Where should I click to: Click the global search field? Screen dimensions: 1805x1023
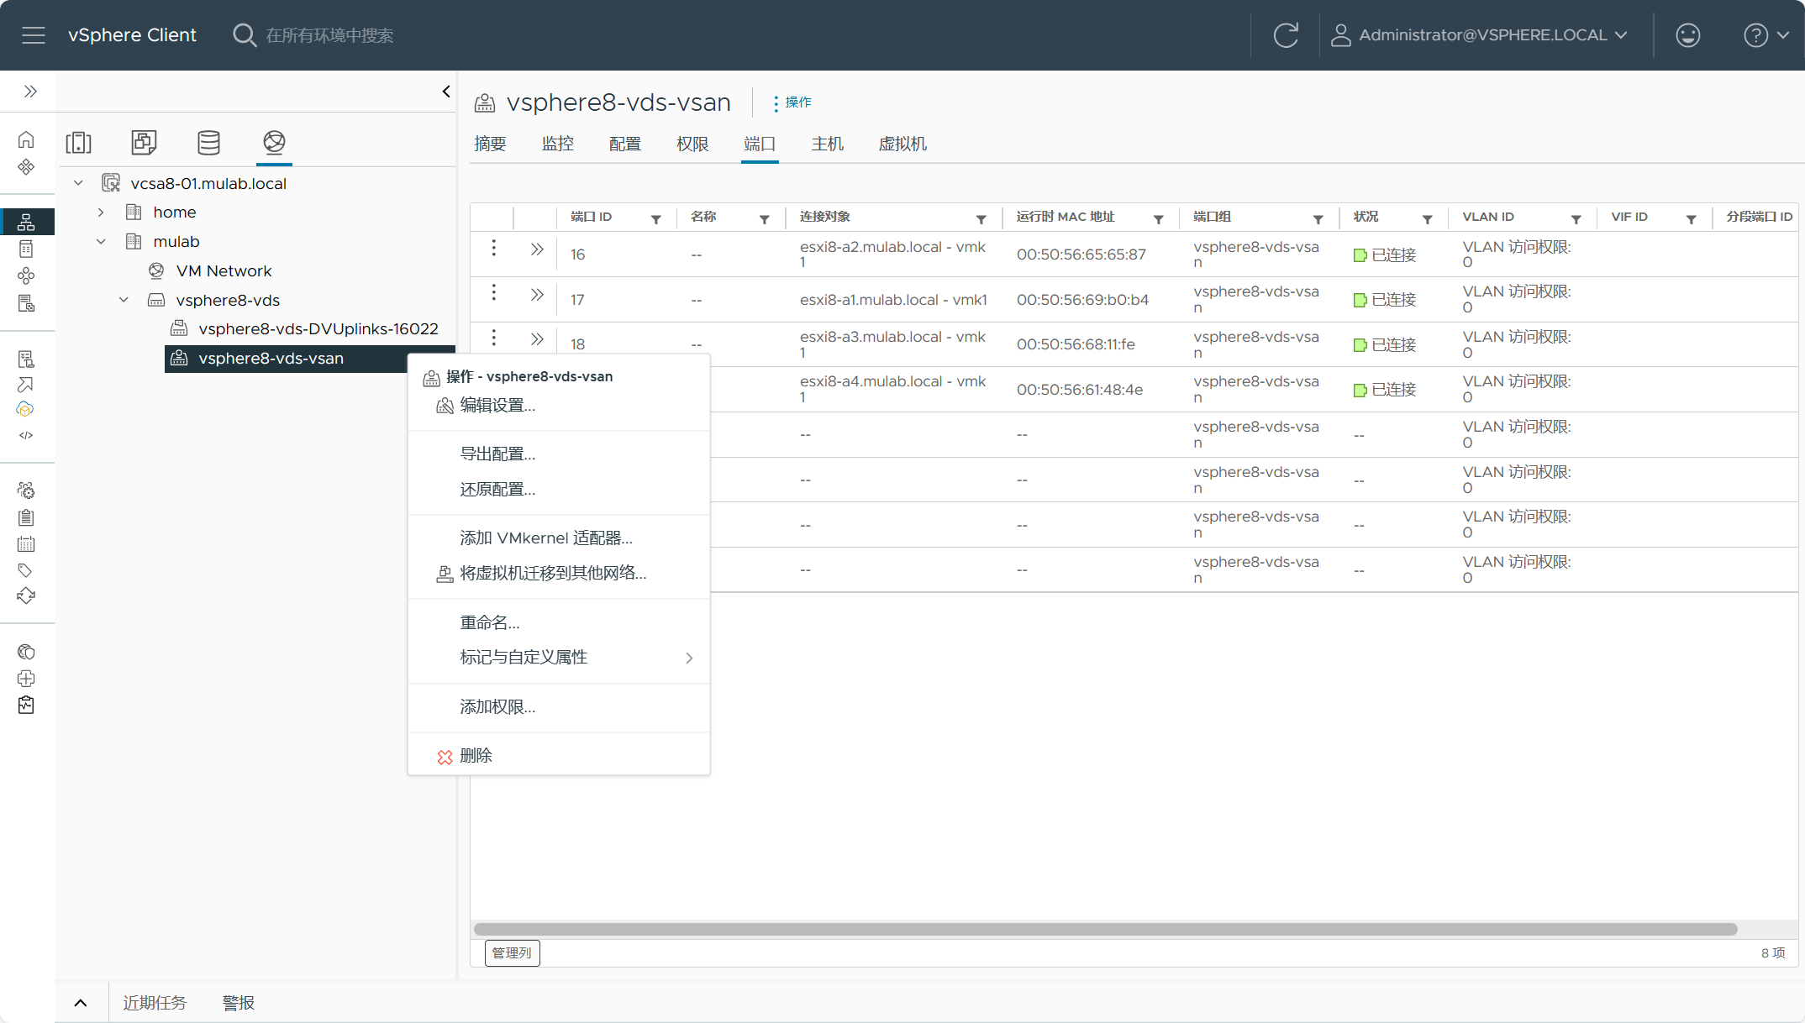coord(329,35)
